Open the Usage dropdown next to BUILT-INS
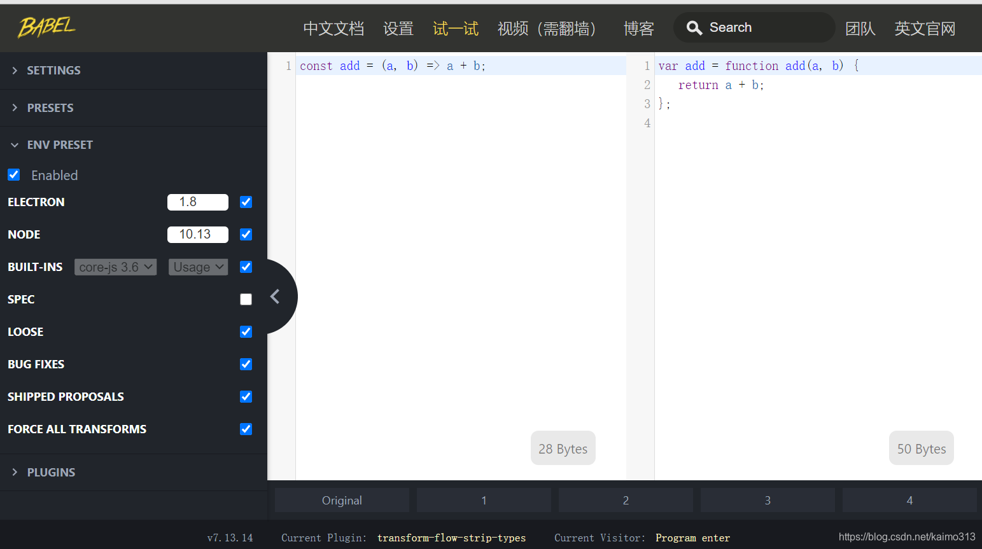The width and height of the screenshot is (982, 549). tap(198, 267)
